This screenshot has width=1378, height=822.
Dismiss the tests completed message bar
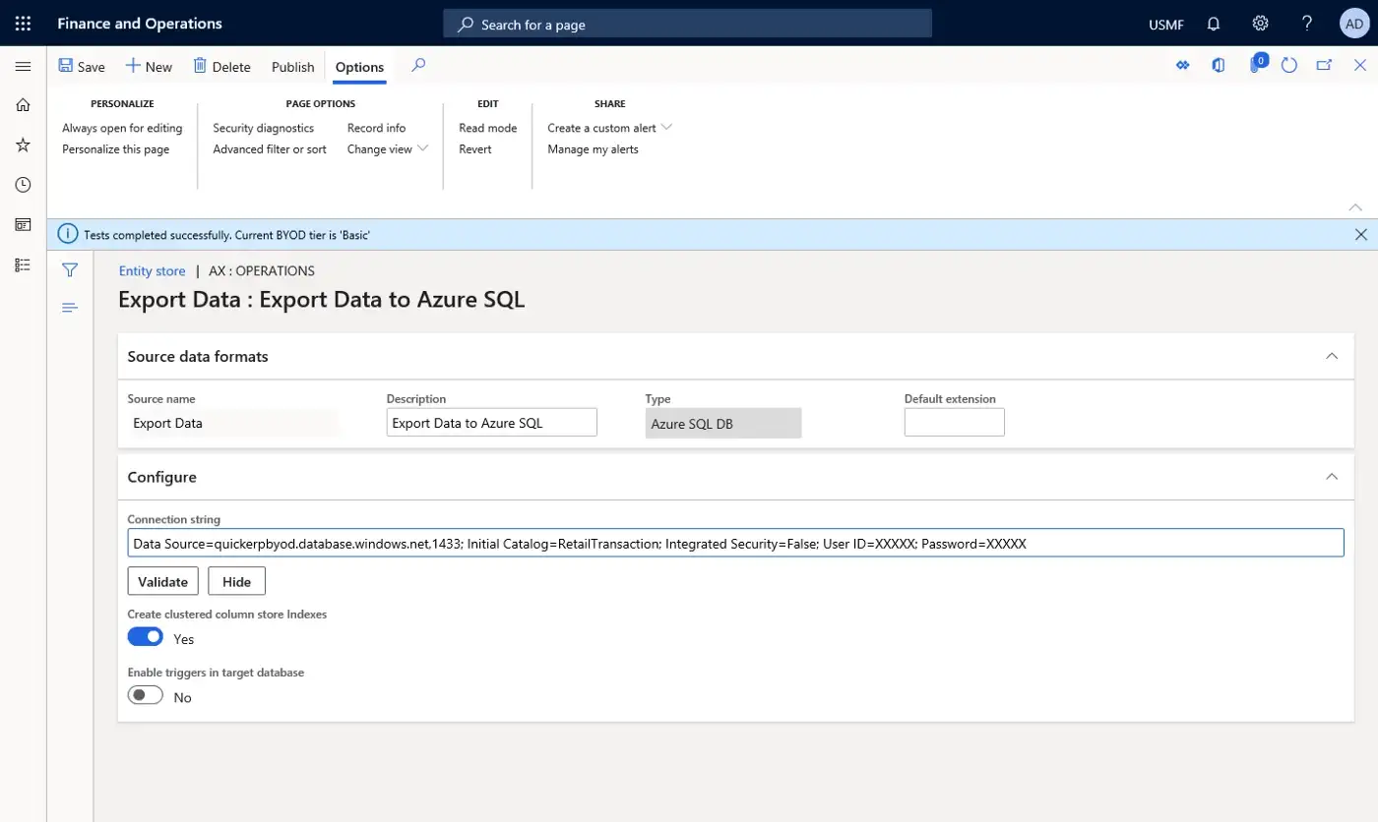[1361, 234]
